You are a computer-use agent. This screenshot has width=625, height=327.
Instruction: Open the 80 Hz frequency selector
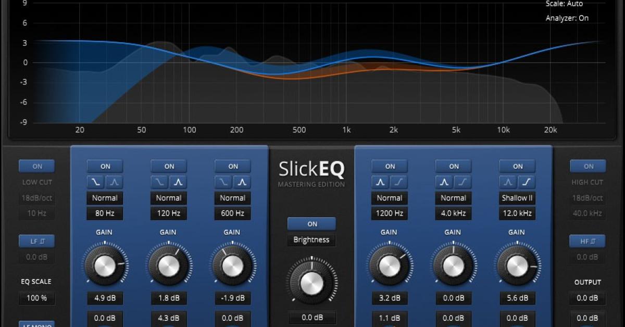[105, 213]
